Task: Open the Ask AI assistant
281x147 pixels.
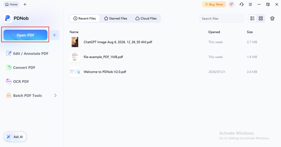Action: (15, 137)
